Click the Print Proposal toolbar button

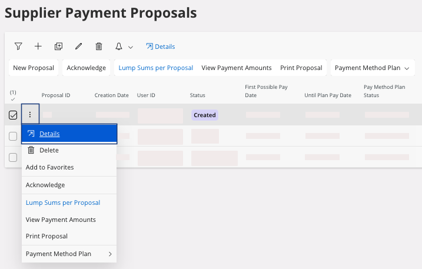pos(301,68)
